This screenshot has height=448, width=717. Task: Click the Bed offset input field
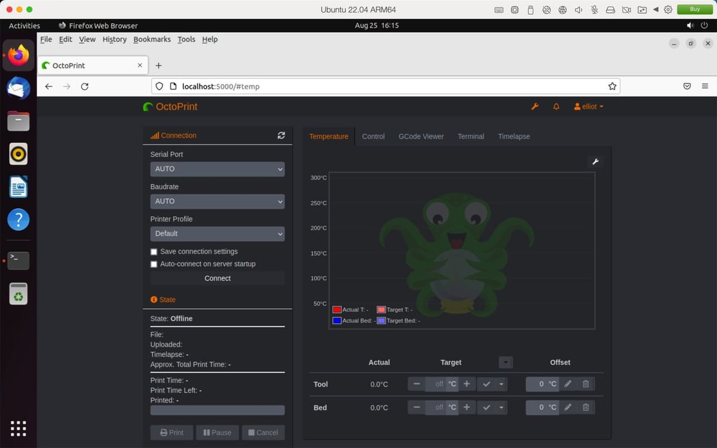point(536,407)
